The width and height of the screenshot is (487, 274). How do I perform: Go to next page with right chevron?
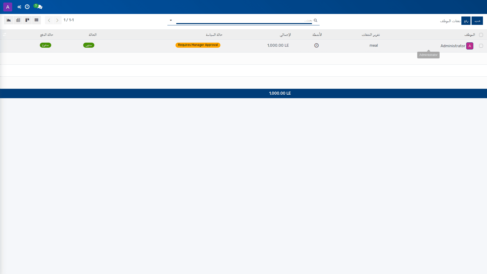[57, 20]
